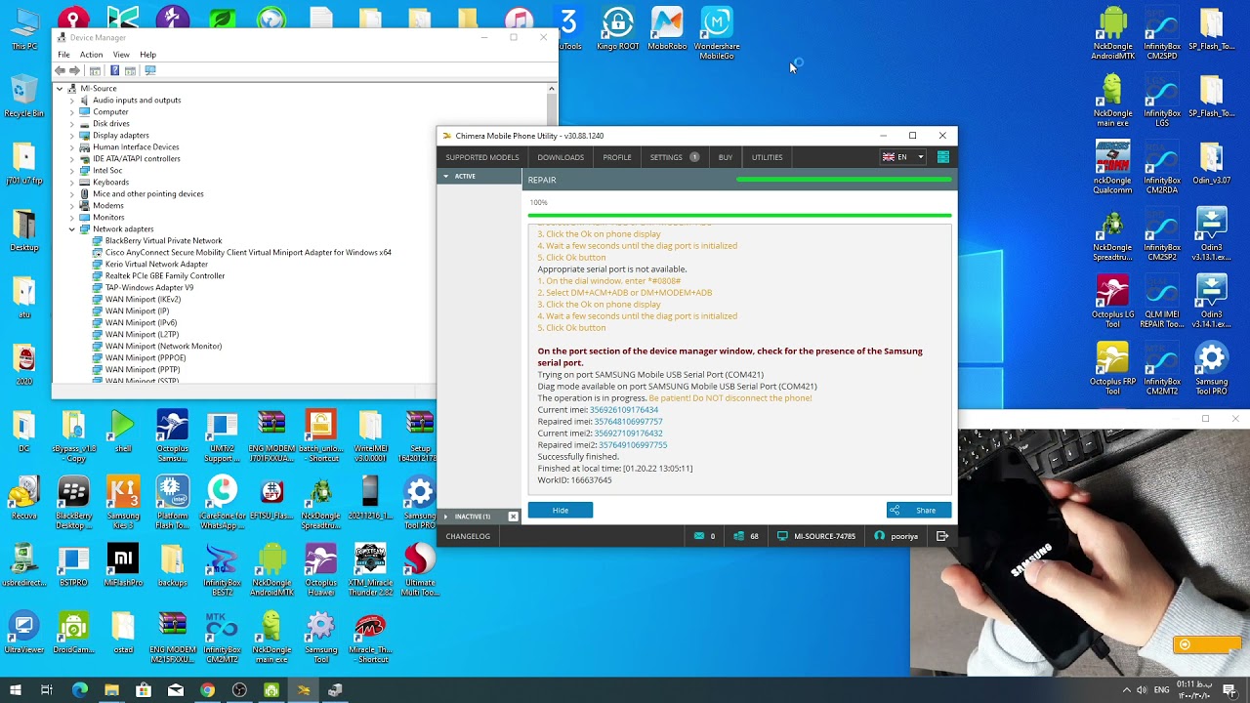Click Forward arrow in Device Manager toolbar
This screenshot has width=1250, height=703.
[x=74, y=70]
